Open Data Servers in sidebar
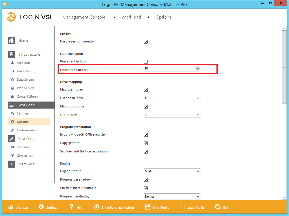The height and width of the screenshot is (216, 289). click(x=26, y=80)
